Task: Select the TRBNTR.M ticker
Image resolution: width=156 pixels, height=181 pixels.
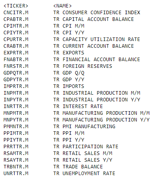Action: [16, 167]
